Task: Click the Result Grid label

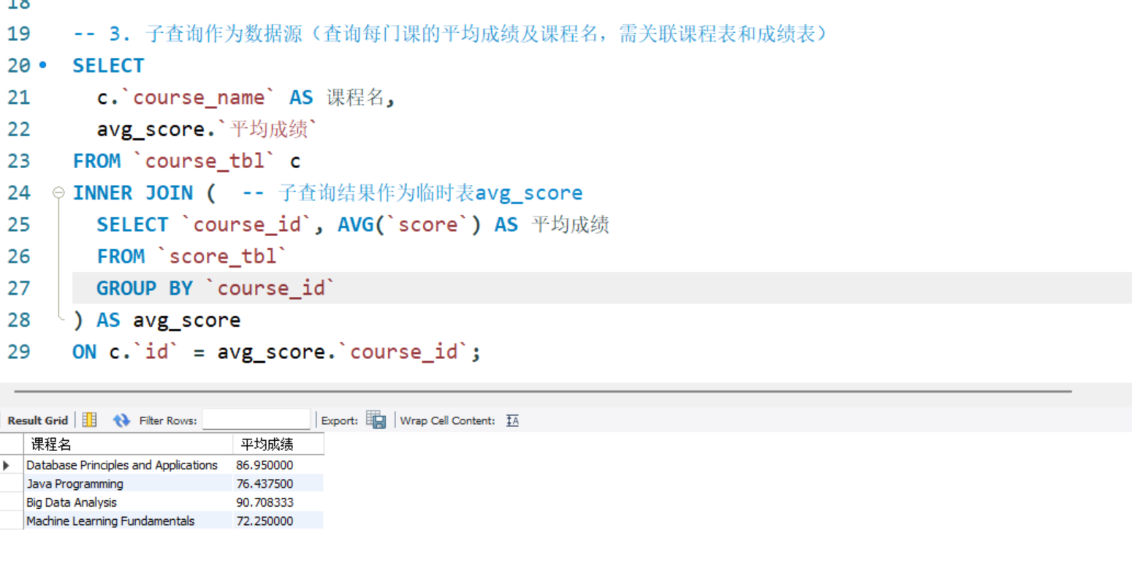Action: pyautogui.click(x=37, y=420)
